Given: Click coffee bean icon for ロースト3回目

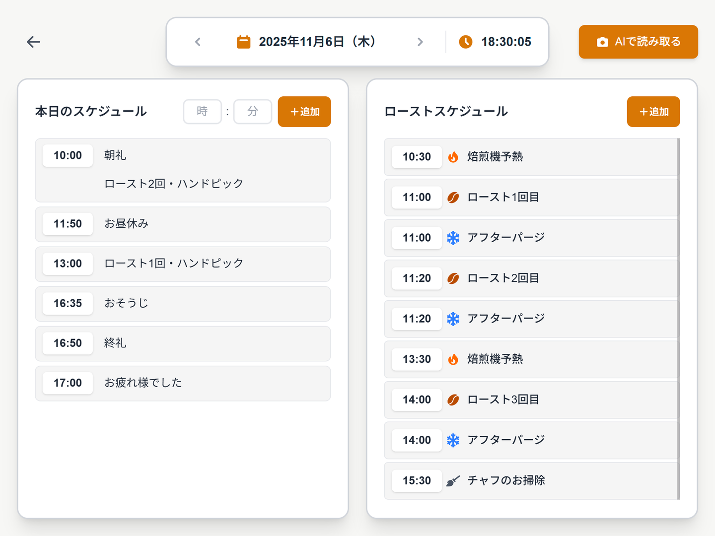Looking at the screenshot, I should (x=453, y=400).
